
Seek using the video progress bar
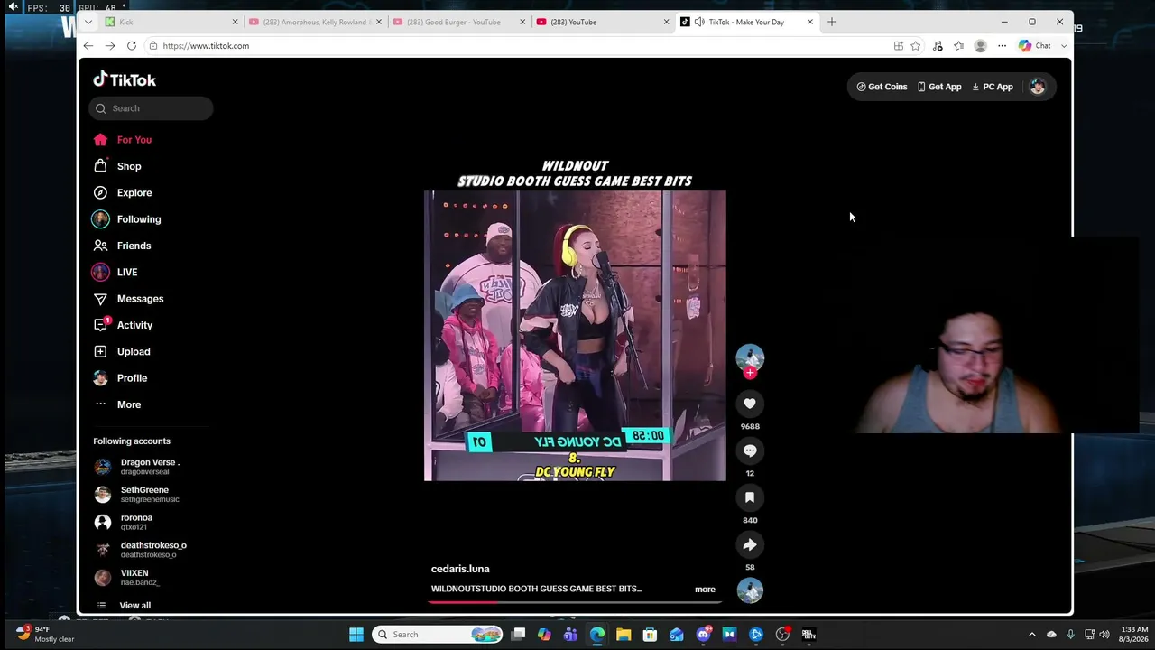pyautogui.click(x=575, y=601)
